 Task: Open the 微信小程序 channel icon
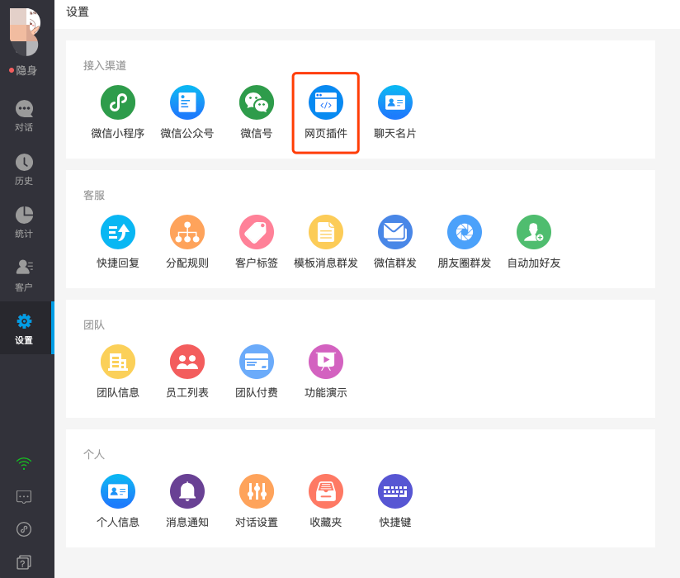118,102
